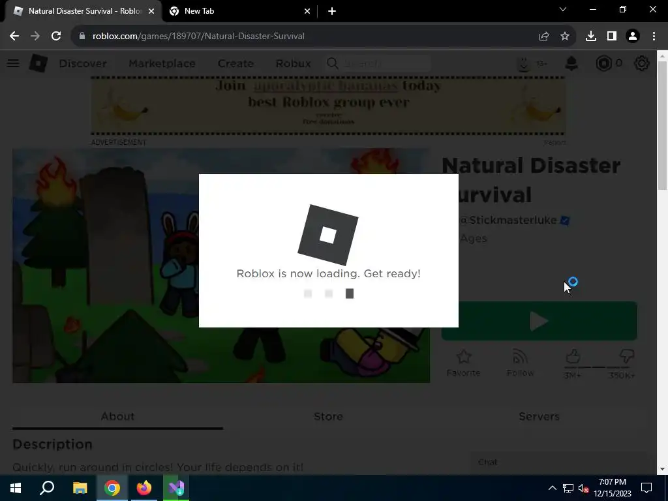
Task: View site lock information icon
Action: pos(82,37)
